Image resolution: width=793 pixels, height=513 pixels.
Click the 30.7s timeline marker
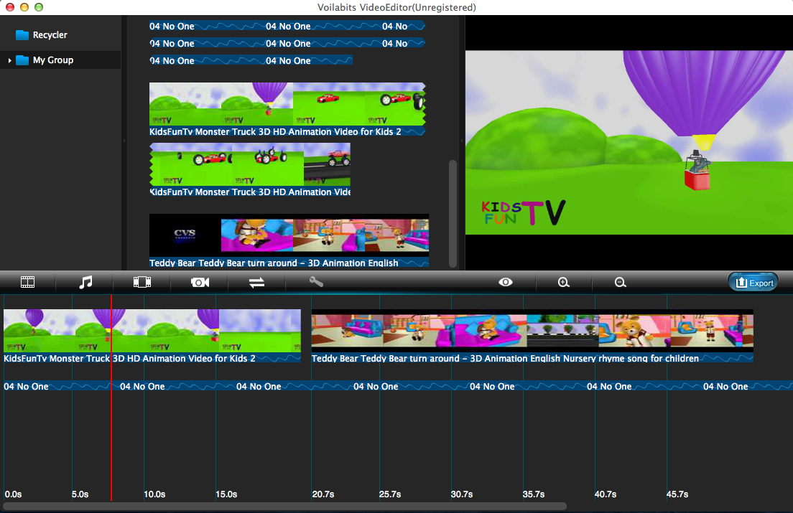462,494
